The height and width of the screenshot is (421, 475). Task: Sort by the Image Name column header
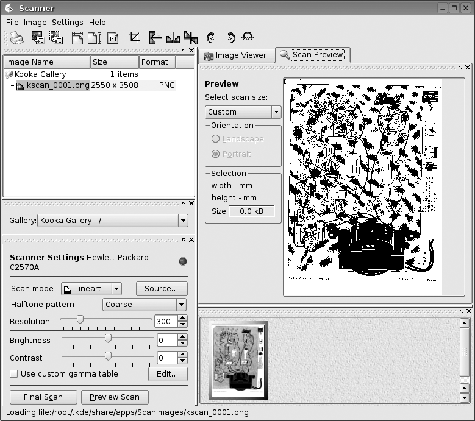pos(47,62)
